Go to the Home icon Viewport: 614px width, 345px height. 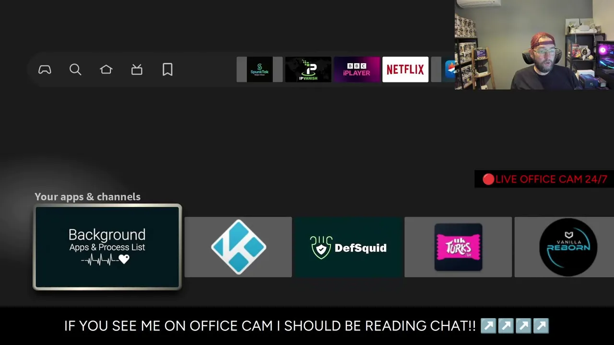(106, 70)
